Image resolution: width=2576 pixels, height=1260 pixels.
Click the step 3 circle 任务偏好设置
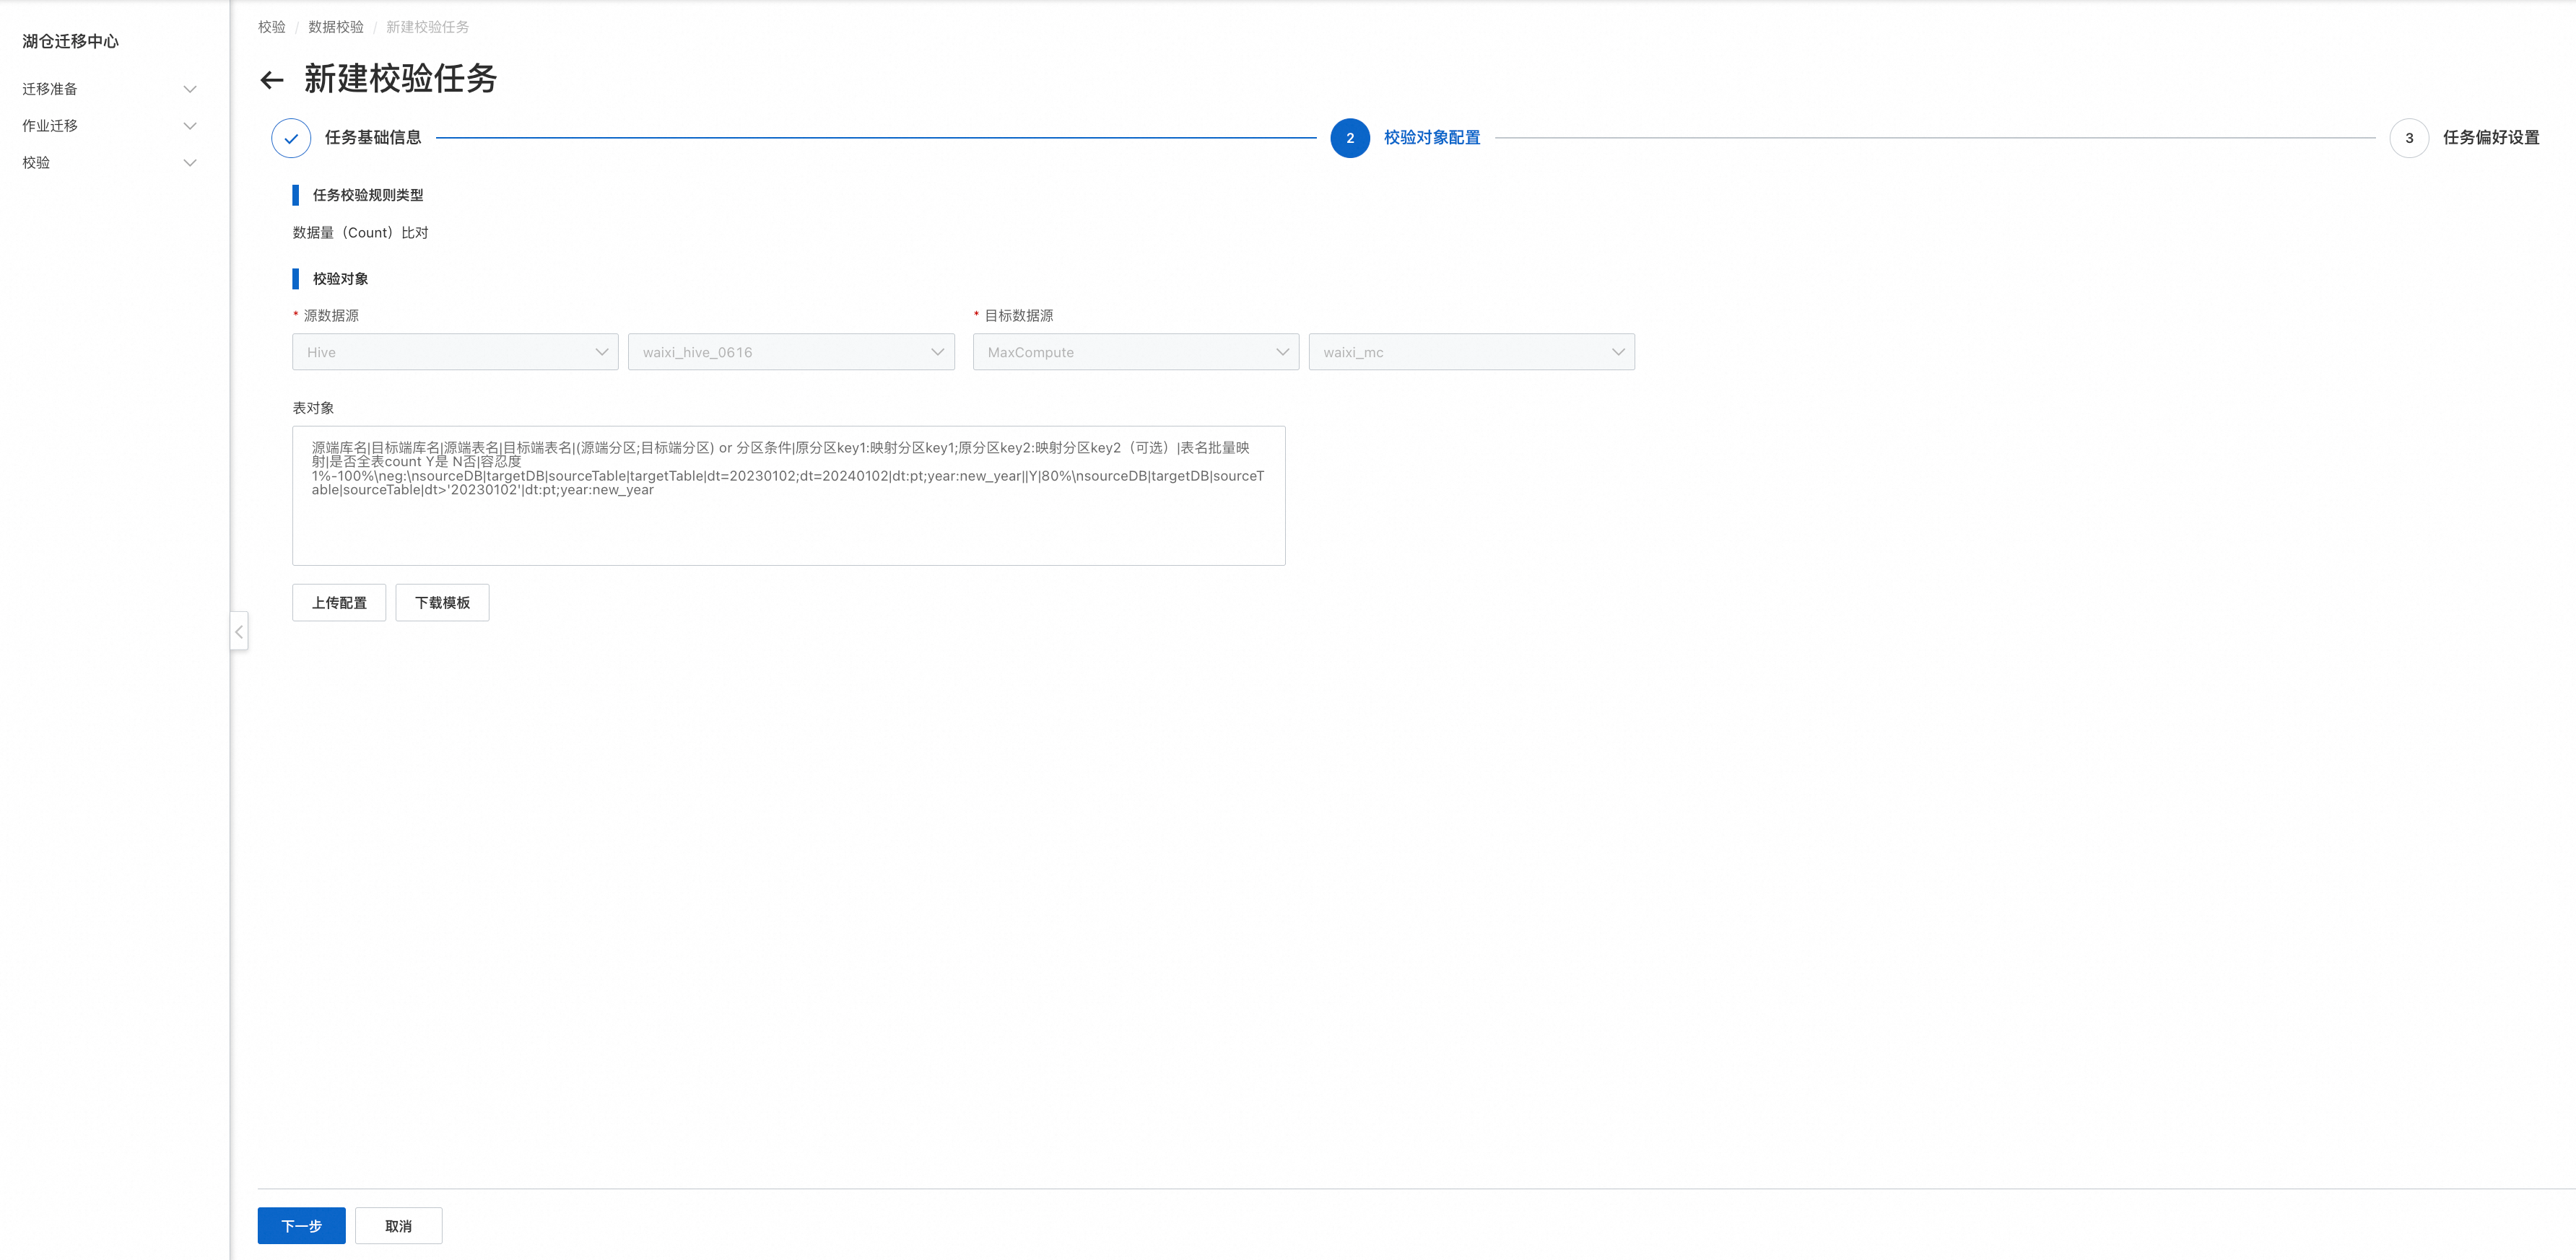[x=2408, y=138]
